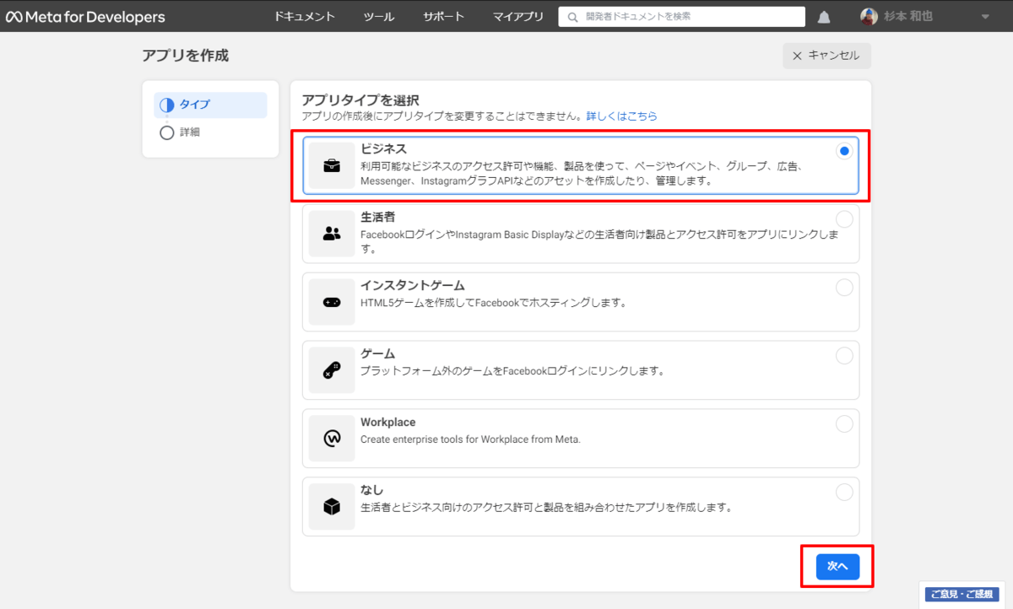Screen dimensions: 1013x609
Task: Click the ゲーム controller icon
Action: click(332, 370)
